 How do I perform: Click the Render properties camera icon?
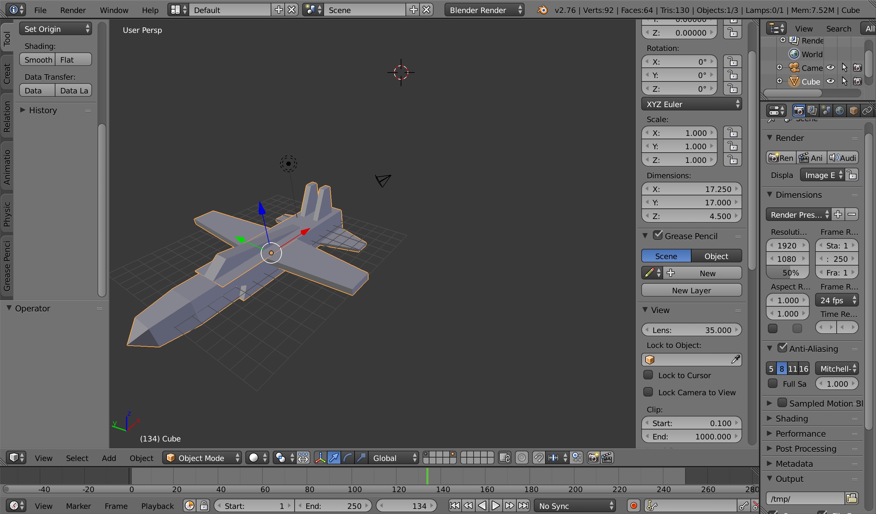(797, 110)
